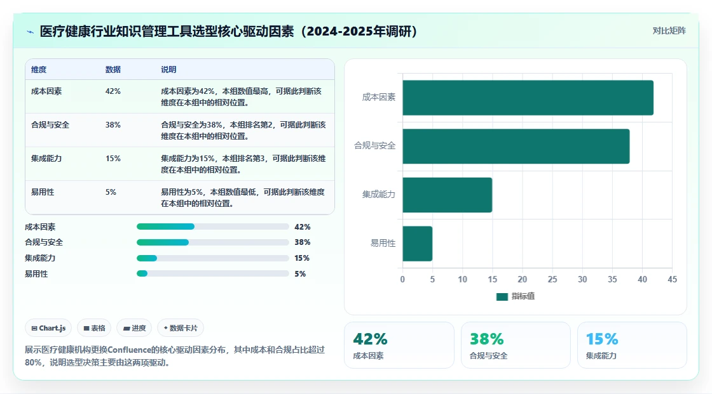The image size is (712, 394).
Task: Select the 进度 tag chip
Action: point(134,328)
